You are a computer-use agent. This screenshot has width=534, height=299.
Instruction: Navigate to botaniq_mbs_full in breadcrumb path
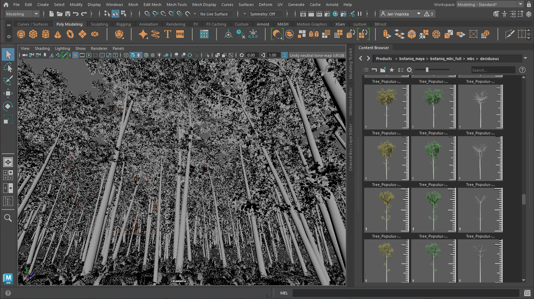(446, 59)
